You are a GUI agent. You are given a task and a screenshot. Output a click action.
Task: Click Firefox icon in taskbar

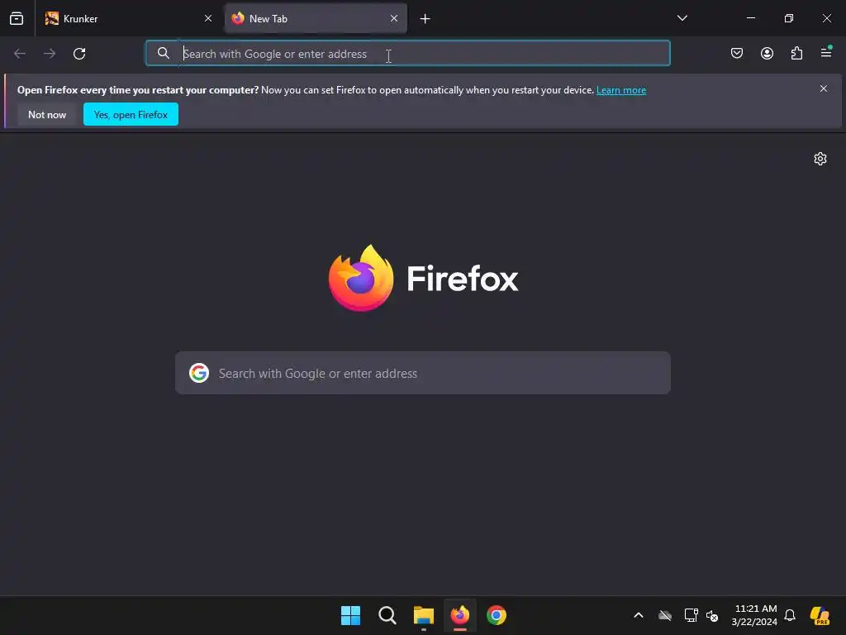(459, 615)
